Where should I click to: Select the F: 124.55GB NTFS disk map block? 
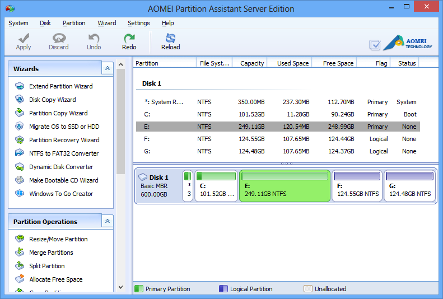pos(357,186)
